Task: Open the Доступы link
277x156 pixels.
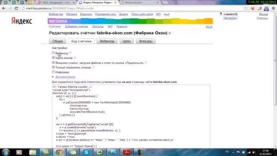Action: point(98,26)
